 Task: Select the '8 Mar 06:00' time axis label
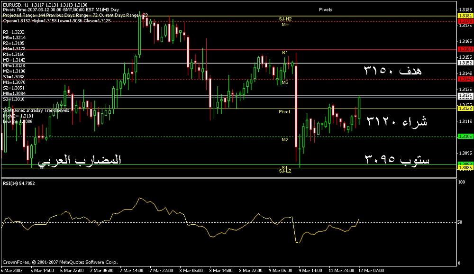pos(191,270)
